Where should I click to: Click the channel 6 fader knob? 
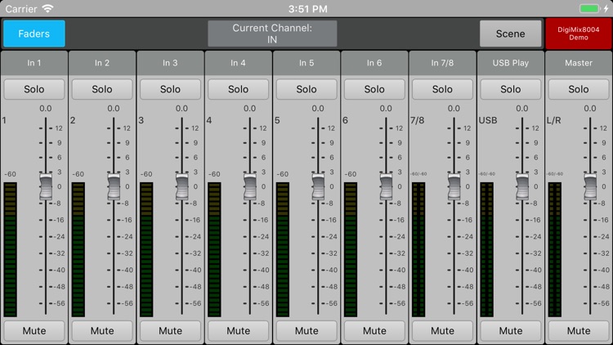386,186
